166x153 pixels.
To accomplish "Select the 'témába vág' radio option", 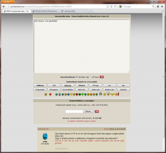I will (77, 77).
